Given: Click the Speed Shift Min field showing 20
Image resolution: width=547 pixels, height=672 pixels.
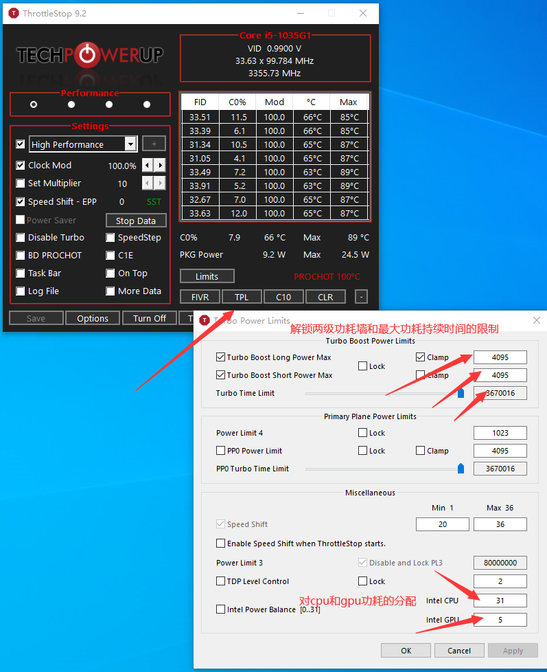Looking at the screenshot, I should click(442, 524).
